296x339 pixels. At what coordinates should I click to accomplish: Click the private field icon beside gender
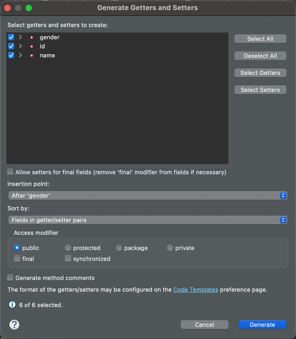pyautogui.click(x=32, y=37)
